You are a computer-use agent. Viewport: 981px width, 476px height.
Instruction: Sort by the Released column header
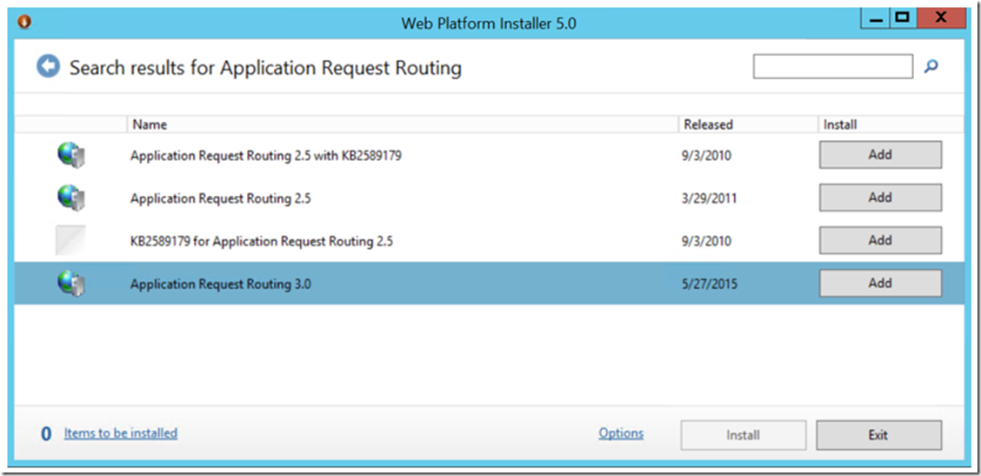point(748,124)
